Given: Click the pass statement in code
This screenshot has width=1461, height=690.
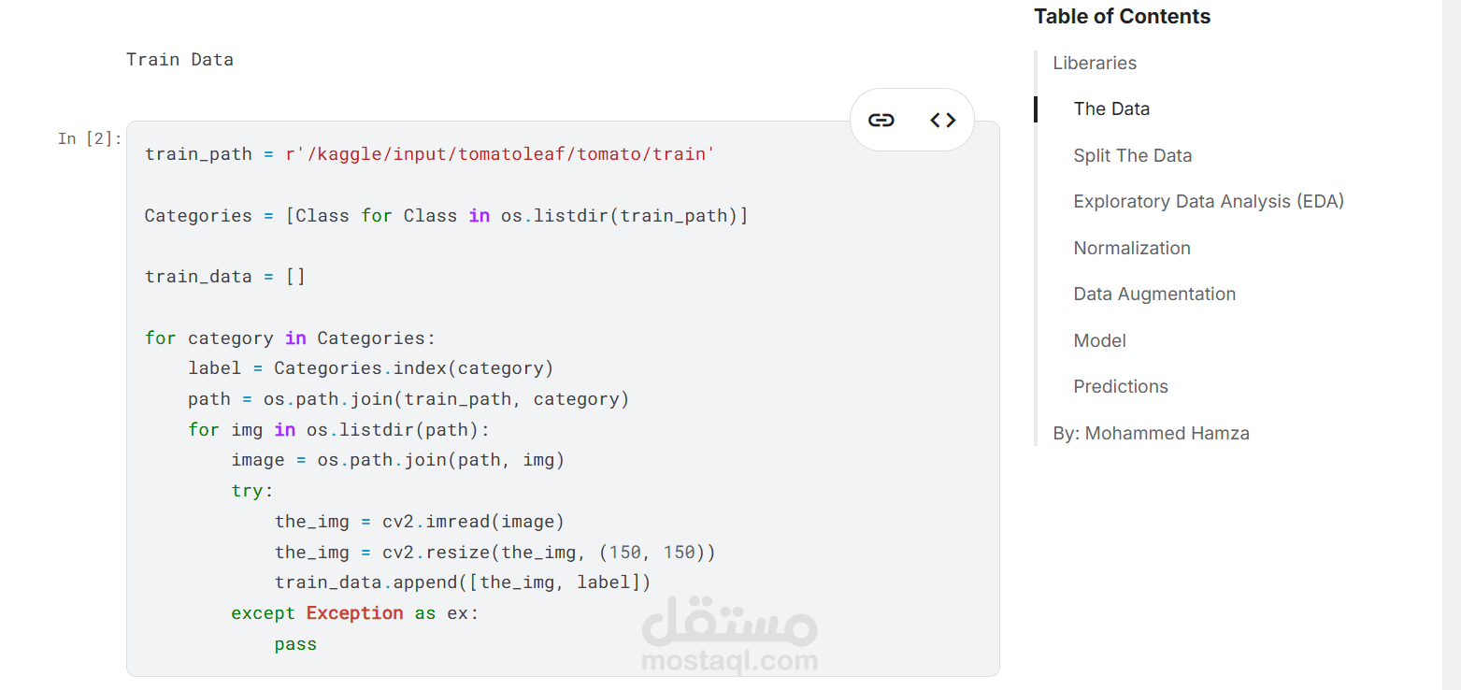Looking at the screenshot, I should 295,644.
